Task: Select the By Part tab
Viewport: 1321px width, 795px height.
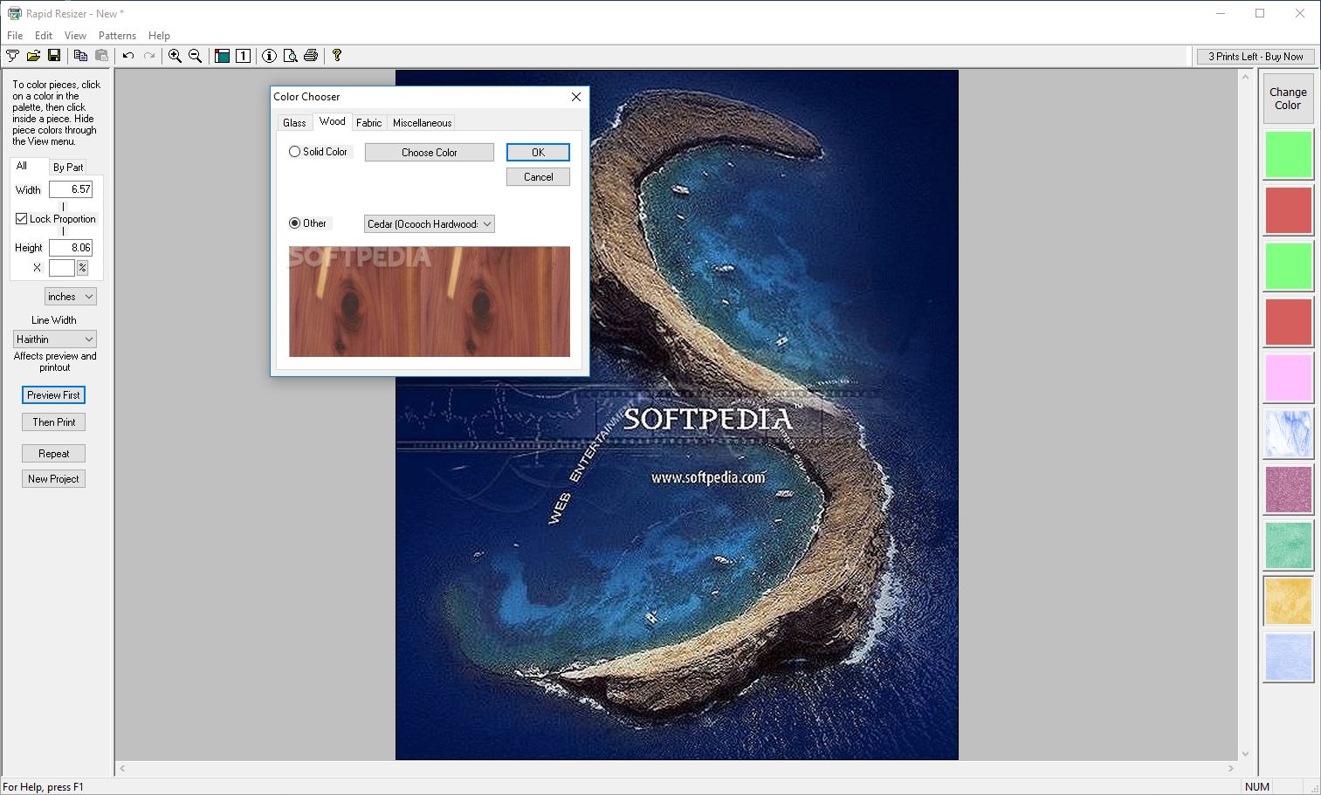Action: tap(68, 168)
